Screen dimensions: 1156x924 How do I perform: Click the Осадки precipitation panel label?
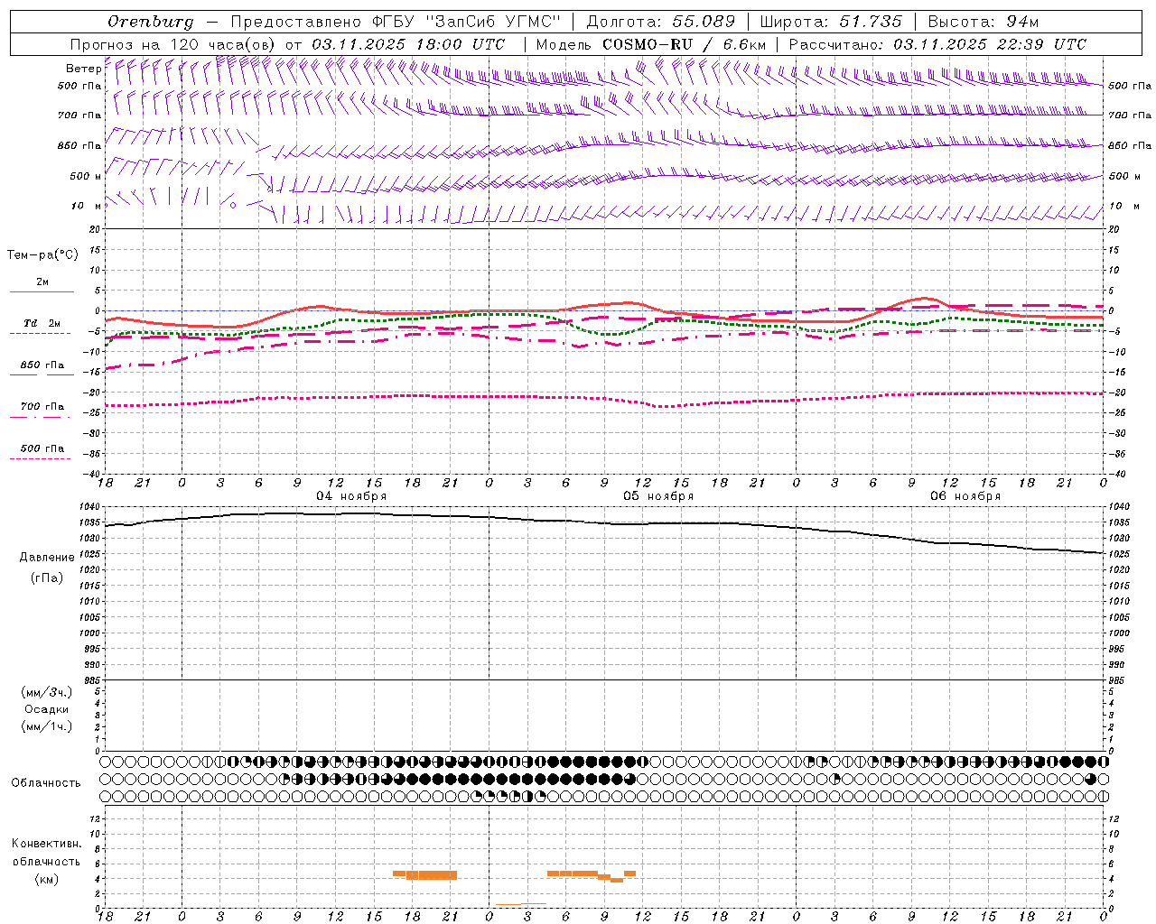[x=47, y=709]
